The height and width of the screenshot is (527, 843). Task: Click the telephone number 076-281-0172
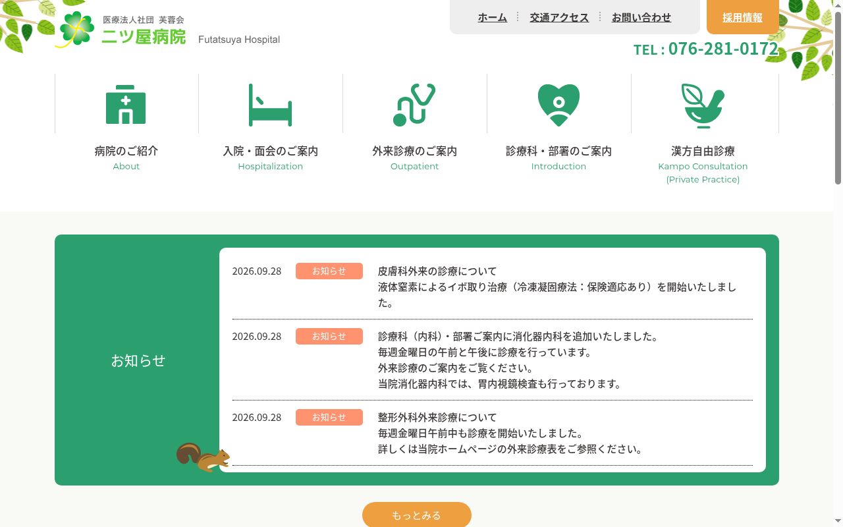723,49
